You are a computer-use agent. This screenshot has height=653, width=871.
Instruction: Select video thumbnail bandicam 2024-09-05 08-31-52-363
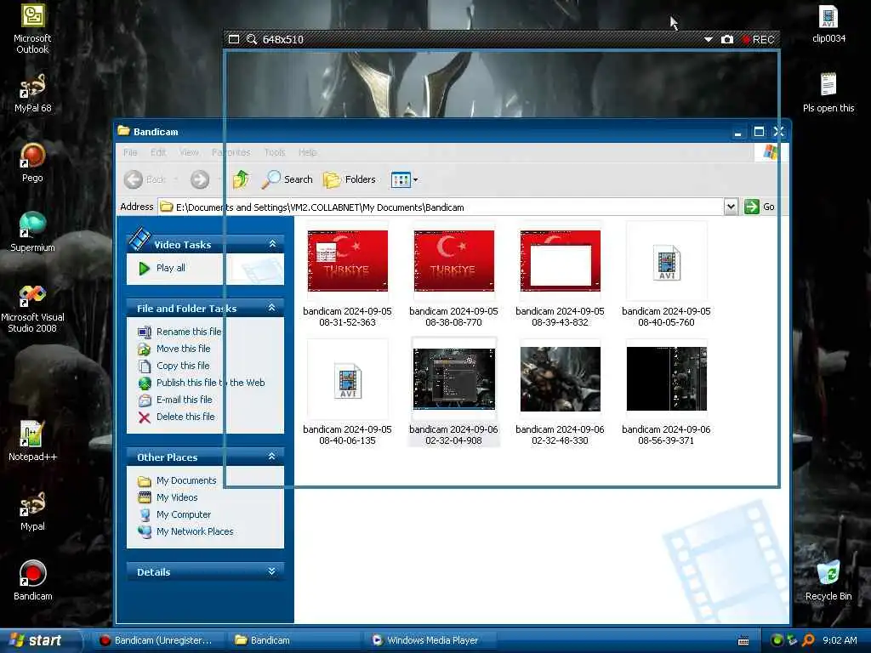pyautogui.click(x=348, y=261)
